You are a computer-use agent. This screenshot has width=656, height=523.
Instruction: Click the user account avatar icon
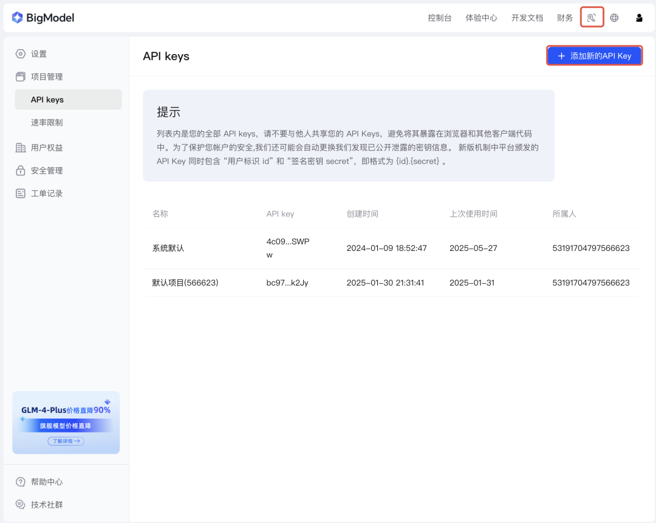pyautogui.click(x=639, y=18)
